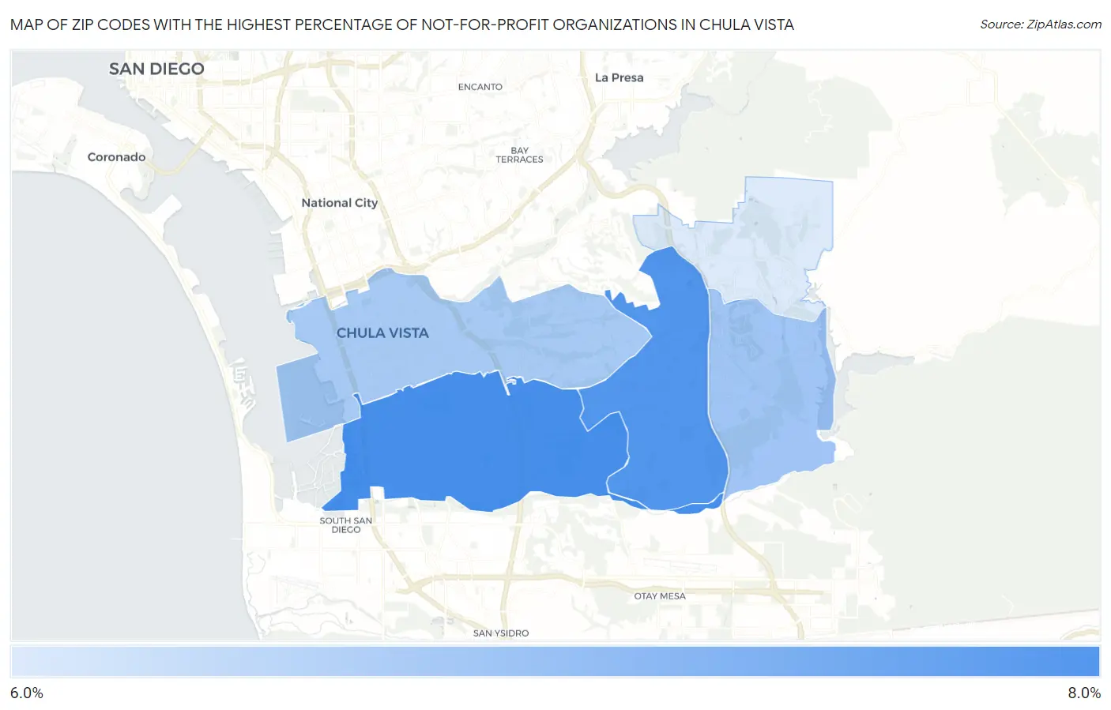Click the 6.0% legend minimum value

[27, 693]
